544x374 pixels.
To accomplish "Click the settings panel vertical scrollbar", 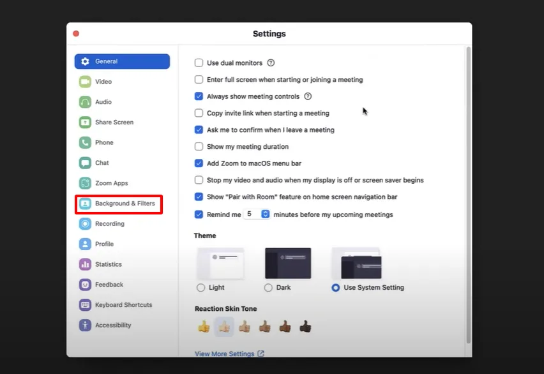I will coord(468,191).
